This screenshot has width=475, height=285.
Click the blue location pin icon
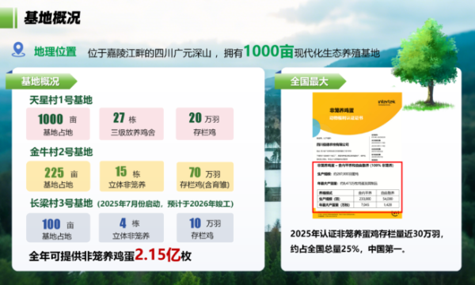(18, 49)
